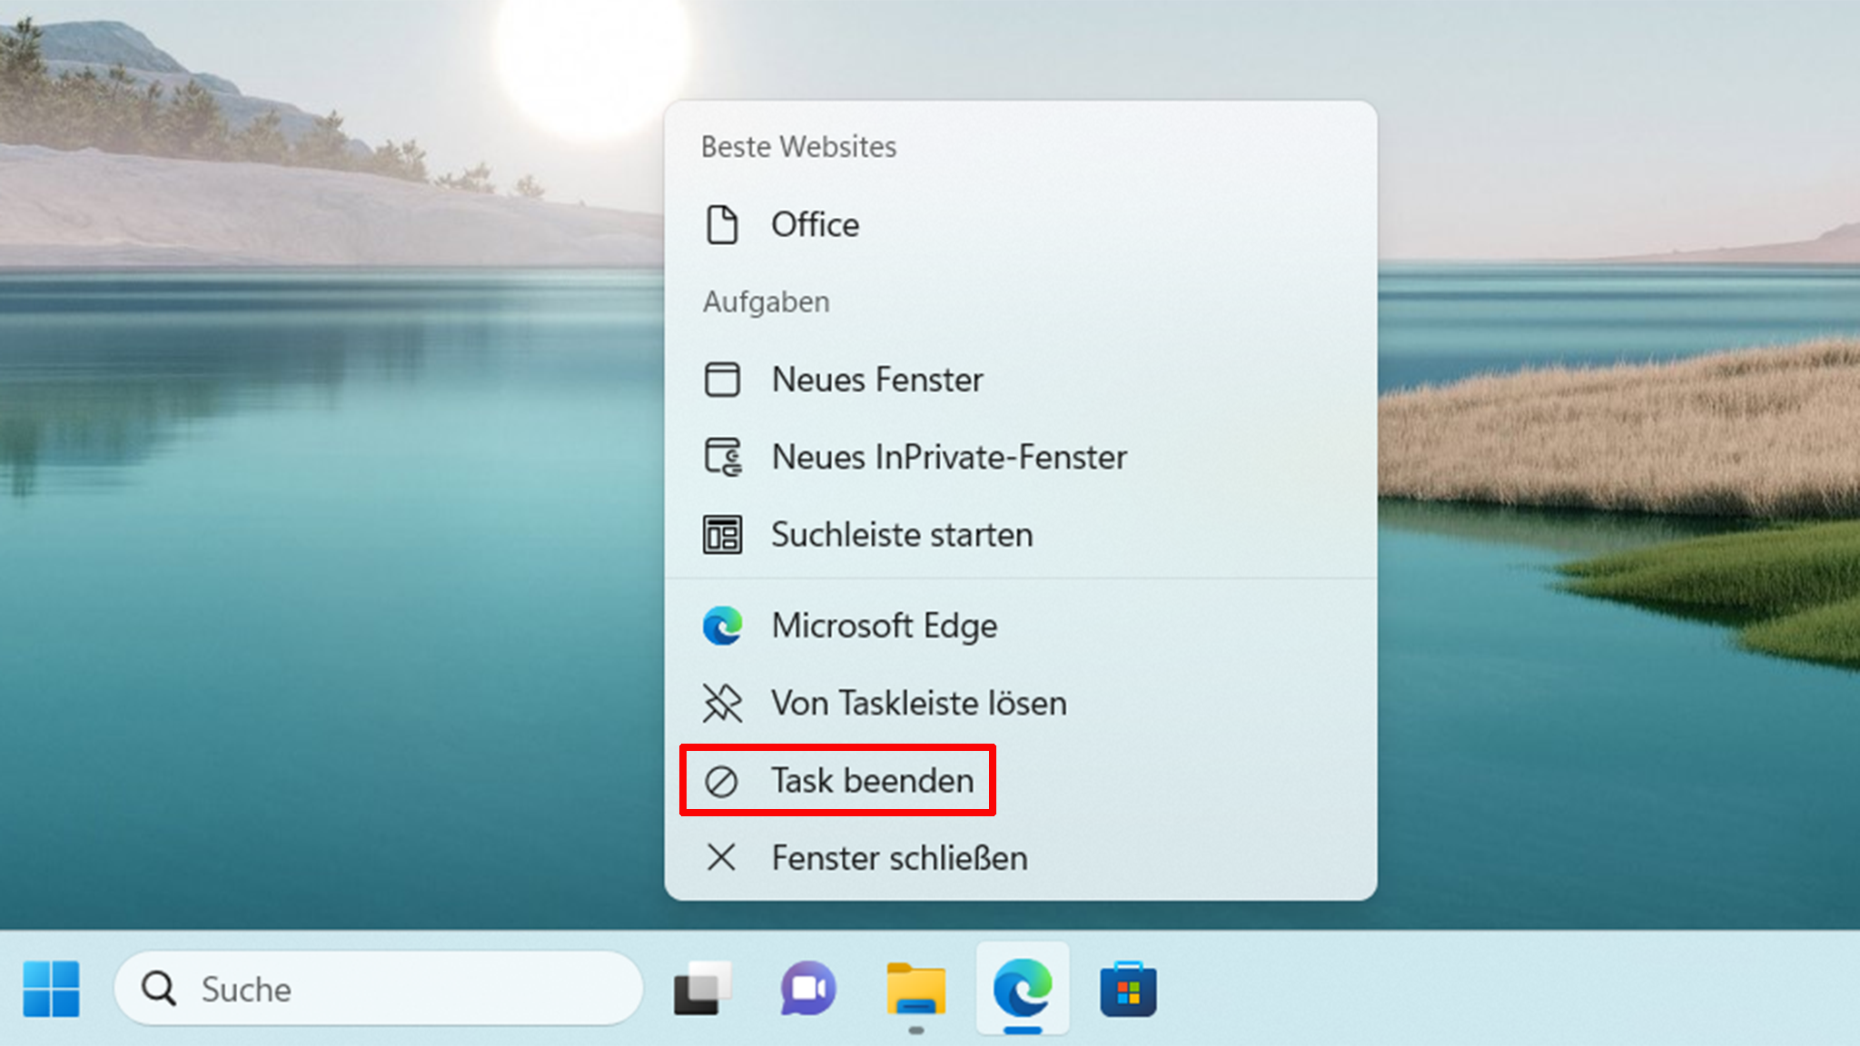Choose Neues InPrivate-Fenster under Aufgaben

948,457
